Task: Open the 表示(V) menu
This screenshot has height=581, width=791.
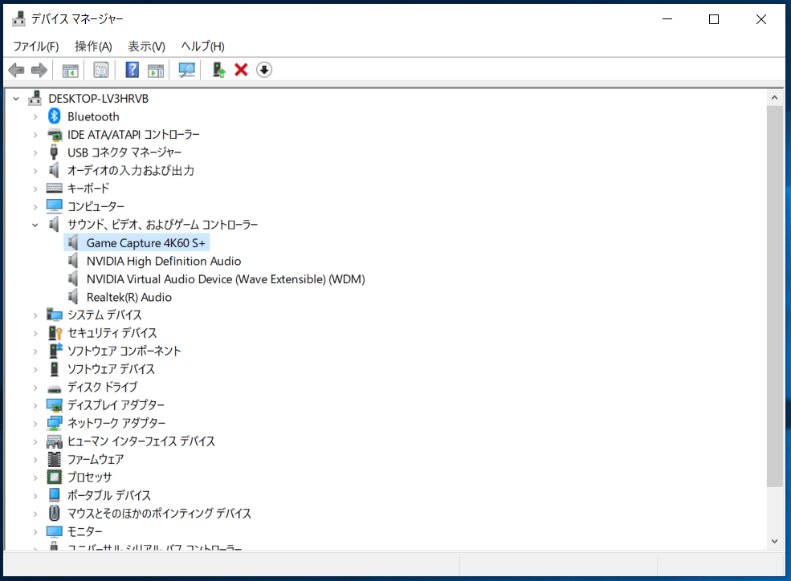Action: tap(146, 47)
